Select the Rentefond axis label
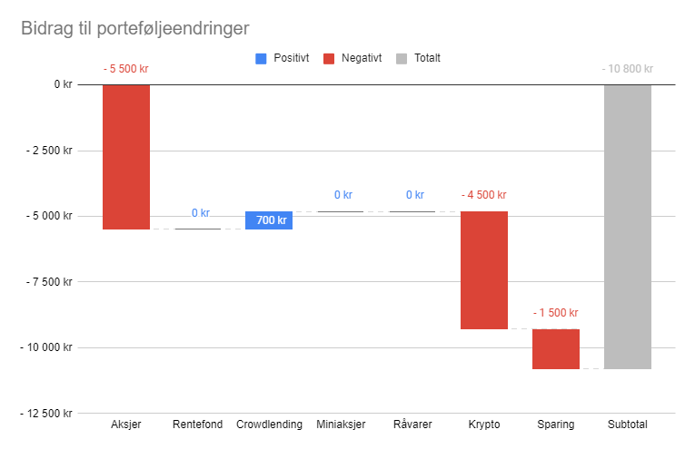Viewport: 695px width, 449px height. tap(198, 425)
